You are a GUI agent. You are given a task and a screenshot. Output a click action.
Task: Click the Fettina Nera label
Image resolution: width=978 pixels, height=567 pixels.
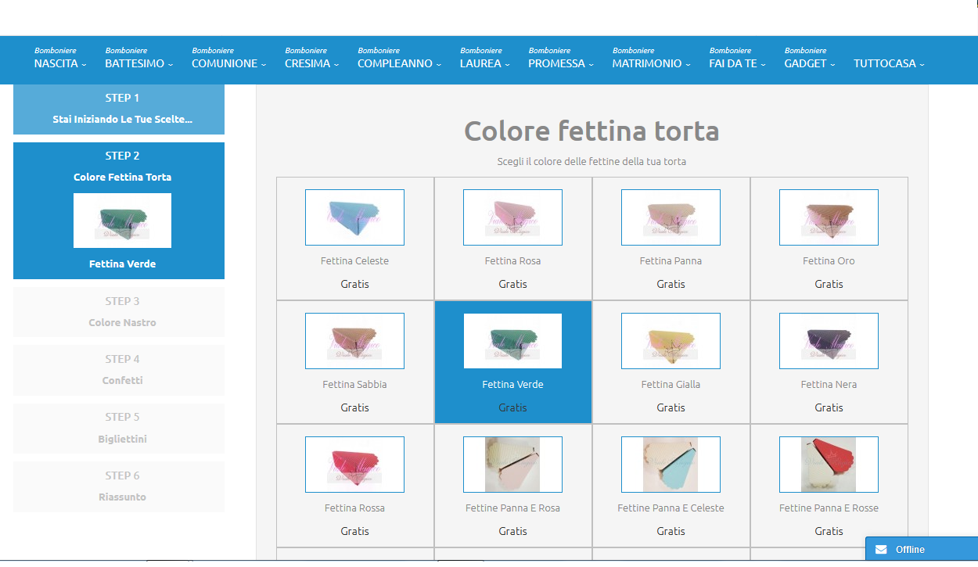click(829, 384)
